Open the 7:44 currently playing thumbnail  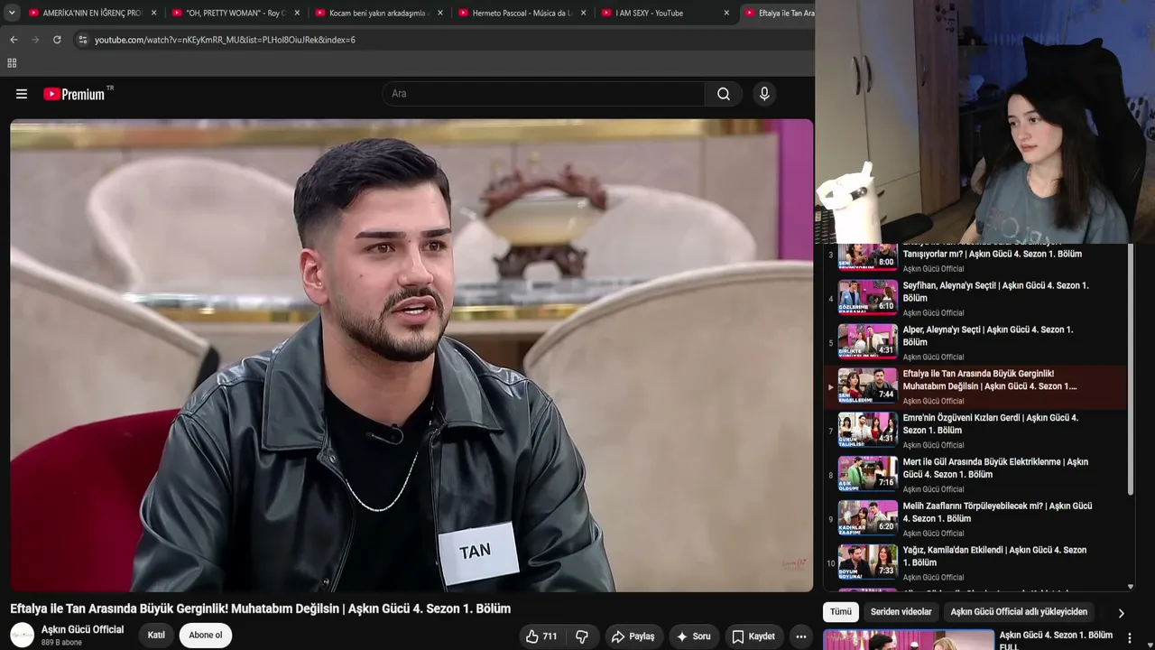[x=868, y=385]
